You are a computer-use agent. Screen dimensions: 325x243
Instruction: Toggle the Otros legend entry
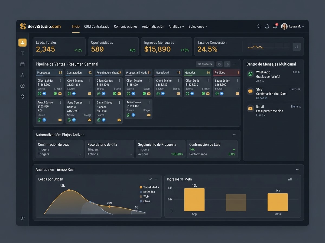point(145,201)
